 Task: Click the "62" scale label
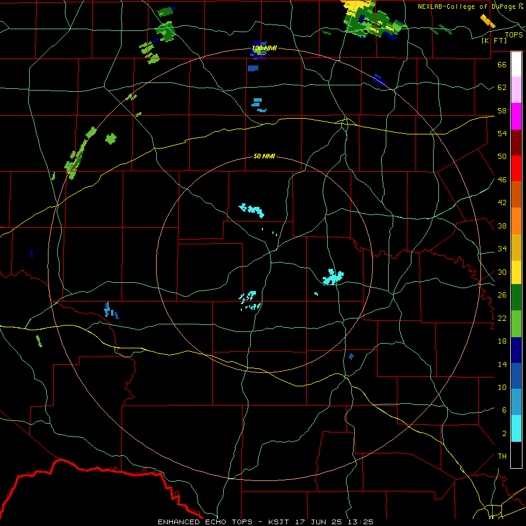click(x=502, y=88)
